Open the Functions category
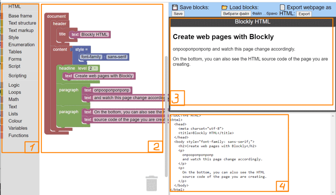336x195 pixels. point(18,135)
